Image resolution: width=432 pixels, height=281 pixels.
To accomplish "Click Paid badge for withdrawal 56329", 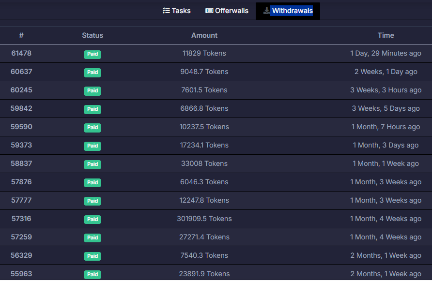I will pyautogui.click(x=93, y=256).
